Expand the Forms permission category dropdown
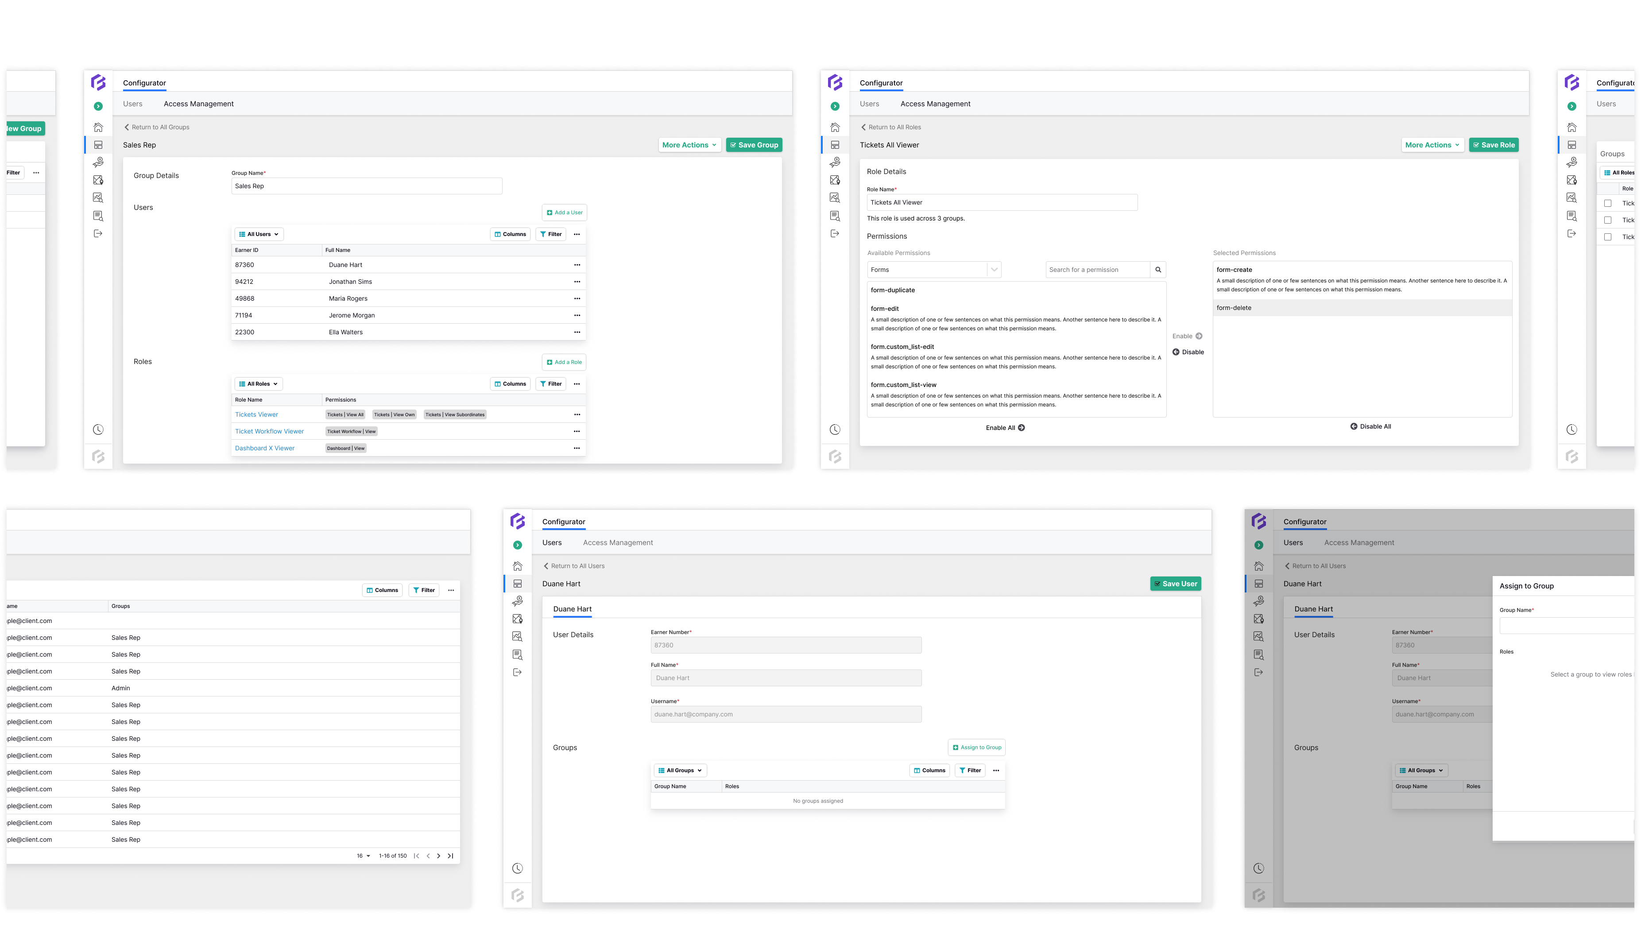This screenshot has height=944, width=1641. point(934,269)
